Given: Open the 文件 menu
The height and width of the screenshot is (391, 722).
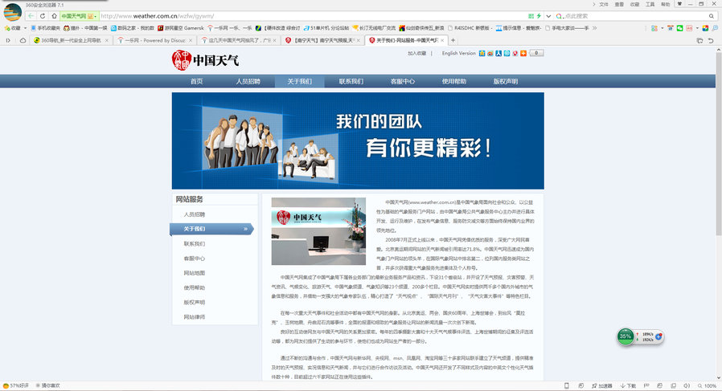Looking at the screenshot, I should pos(604,4).
